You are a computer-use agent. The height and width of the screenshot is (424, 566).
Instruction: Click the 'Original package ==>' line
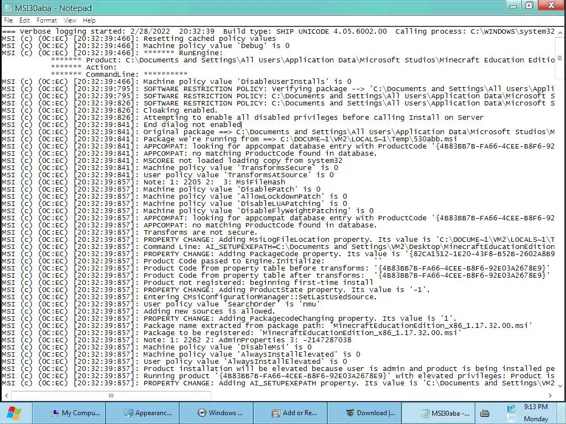(278, 132)
